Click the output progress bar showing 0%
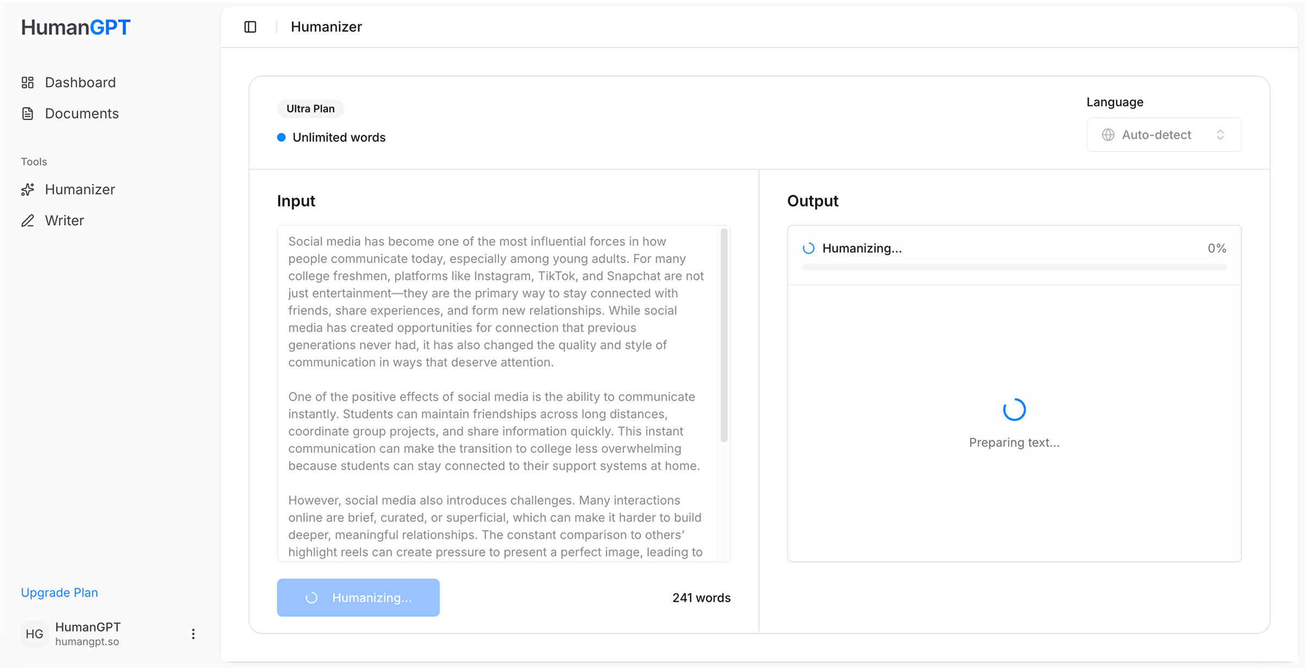1305x668 pixels. coord(1014,267)
